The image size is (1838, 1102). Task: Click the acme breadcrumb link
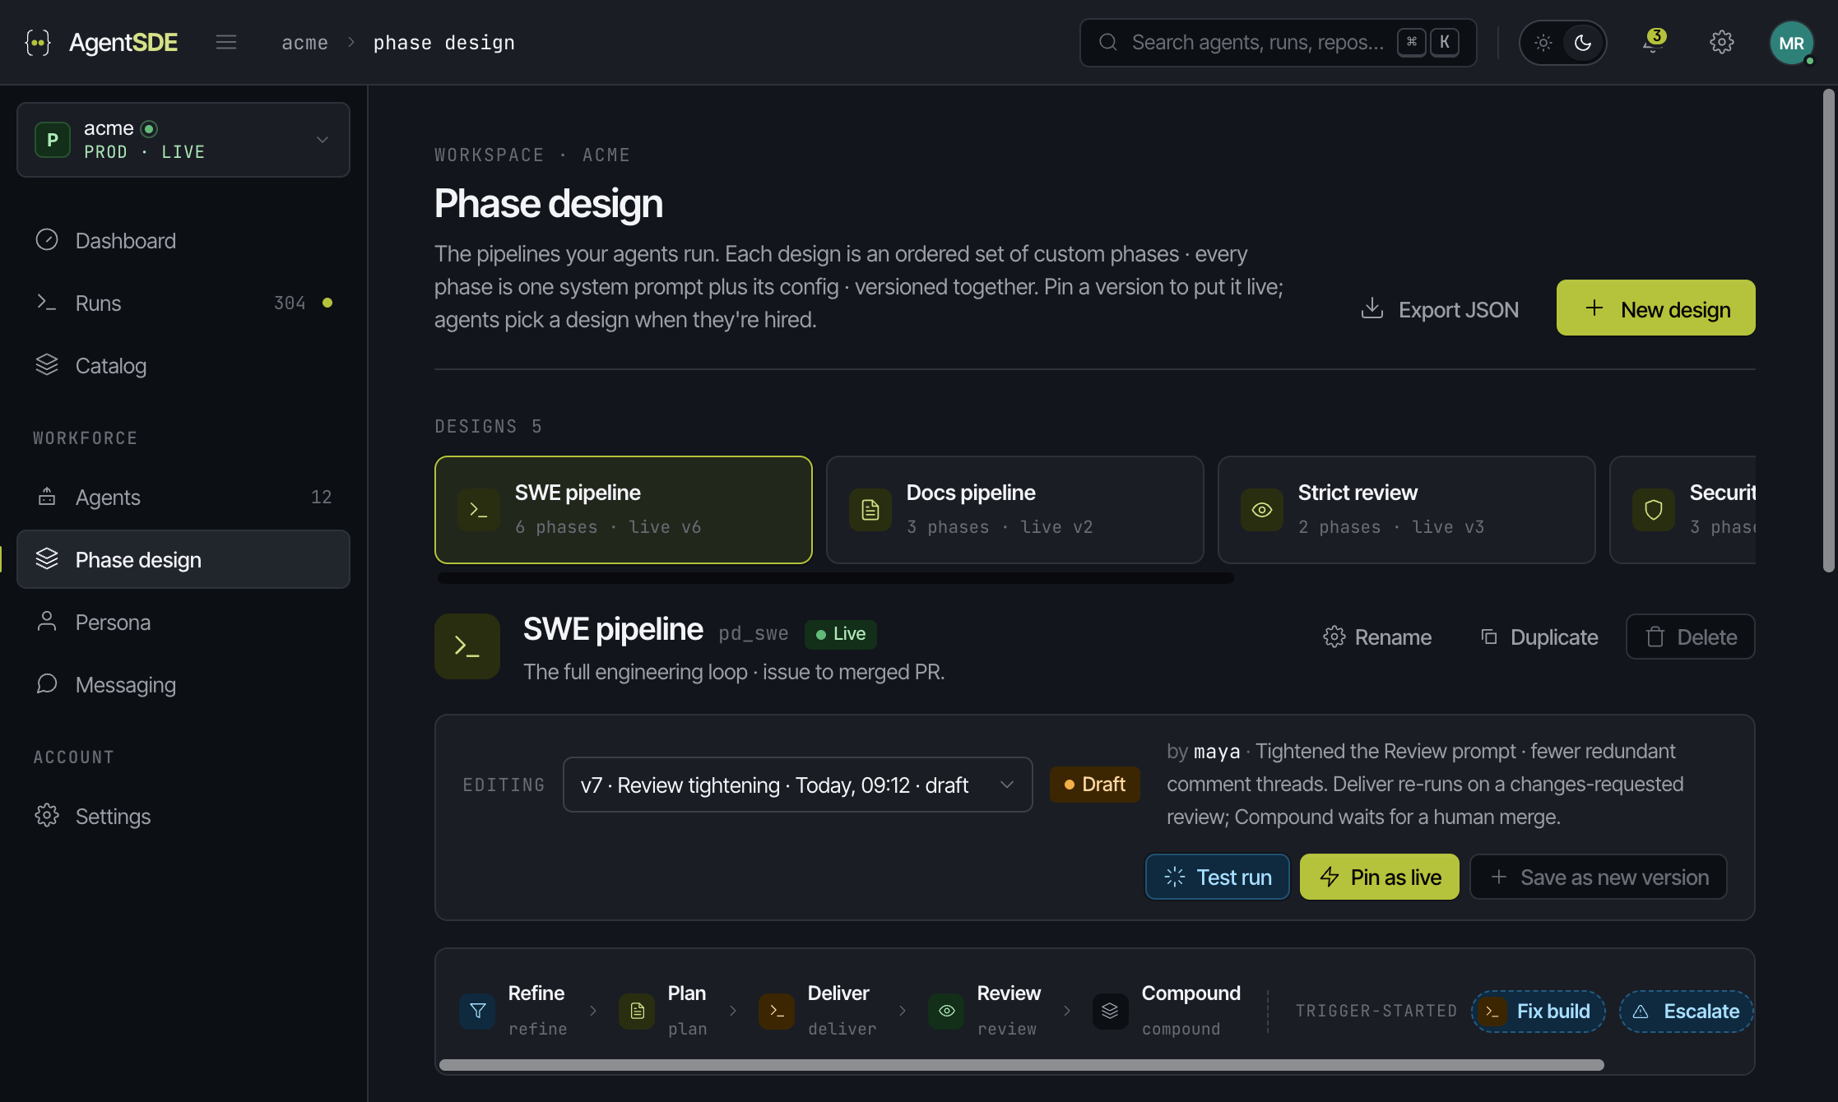coord(304,43)
